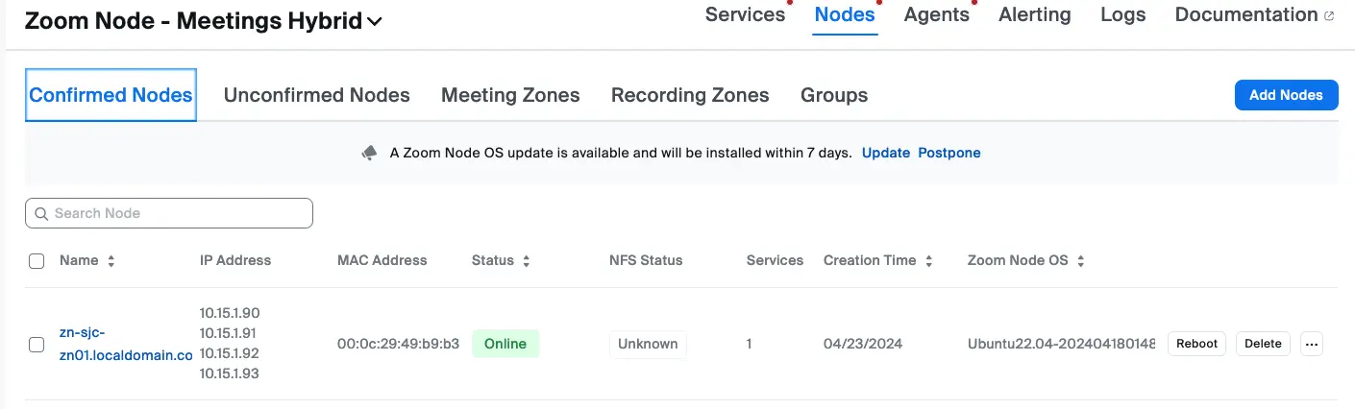Click the update notification bell icon

pyautogui.click(x=369, y=154)
